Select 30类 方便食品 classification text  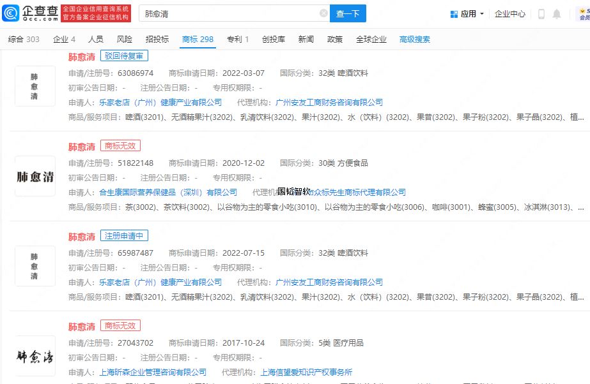pyautogui.click(x=343, y=163)
